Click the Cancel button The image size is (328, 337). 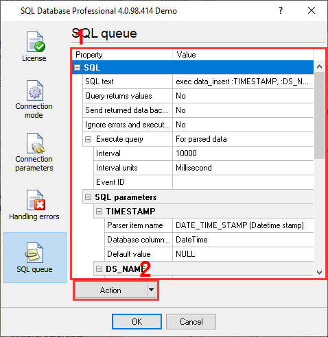[x=191, y=321]
